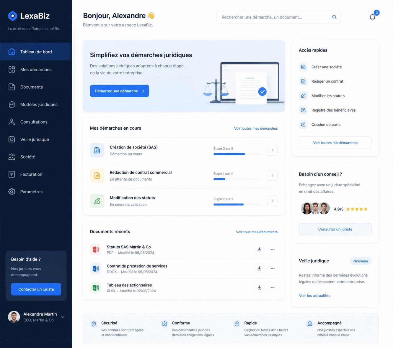Click Alexandre Martin's profile photo

[14, 317]
